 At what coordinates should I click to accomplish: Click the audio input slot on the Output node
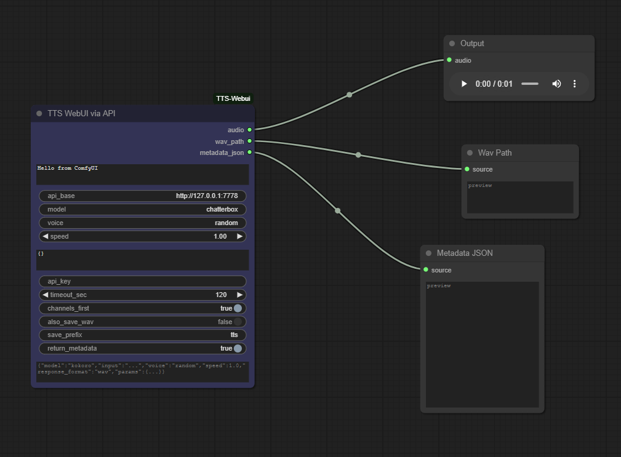[449, 60]
